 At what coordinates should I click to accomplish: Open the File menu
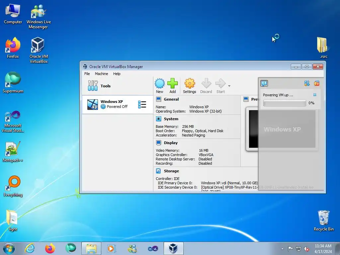pos(87,74)
